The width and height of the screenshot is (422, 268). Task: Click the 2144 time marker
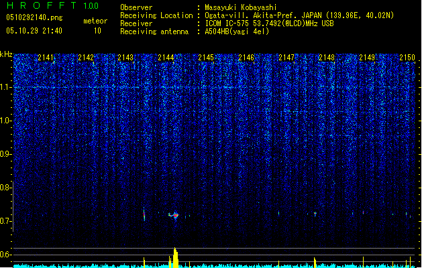tap(166, 57)
